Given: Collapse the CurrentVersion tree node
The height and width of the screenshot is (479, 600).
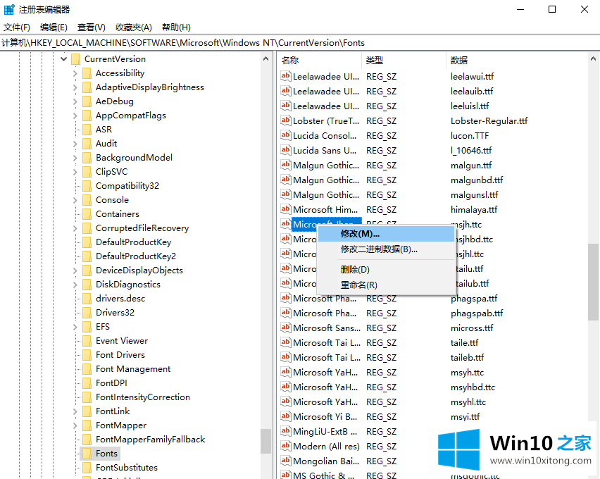Looking at the screenshot, I should [x=64, y=59].
